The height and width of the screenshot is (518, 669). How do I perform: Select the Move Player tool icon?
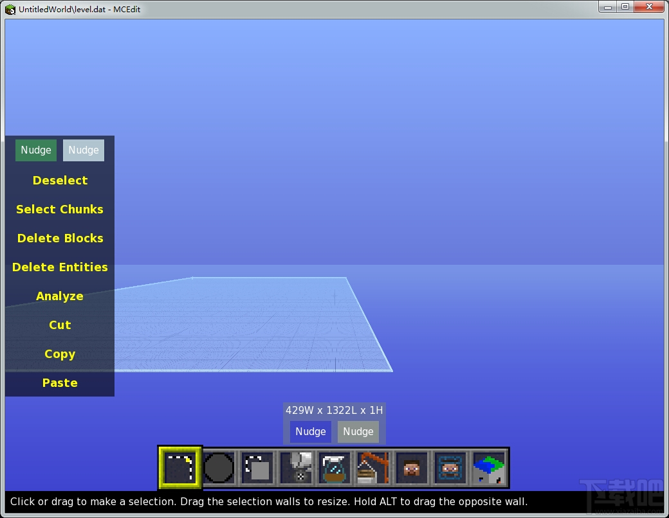point(411,468)
